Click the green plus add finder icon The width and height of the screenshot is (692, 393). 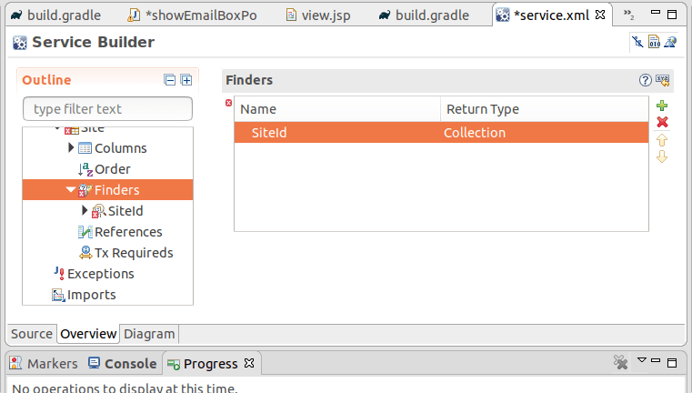tap(662, 106)
